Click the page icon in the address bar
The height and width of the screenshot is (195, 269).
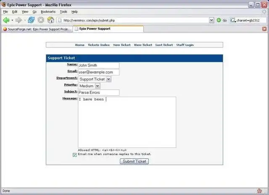coord(60,20)
